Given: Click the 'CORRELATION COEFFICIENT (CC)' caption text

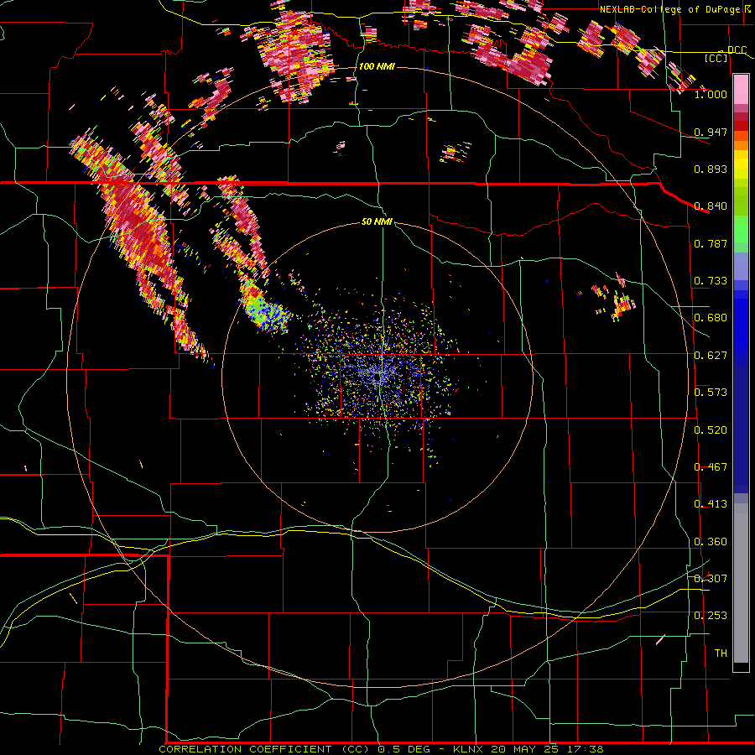Looking at the screenshot, I should coord(265,749).
